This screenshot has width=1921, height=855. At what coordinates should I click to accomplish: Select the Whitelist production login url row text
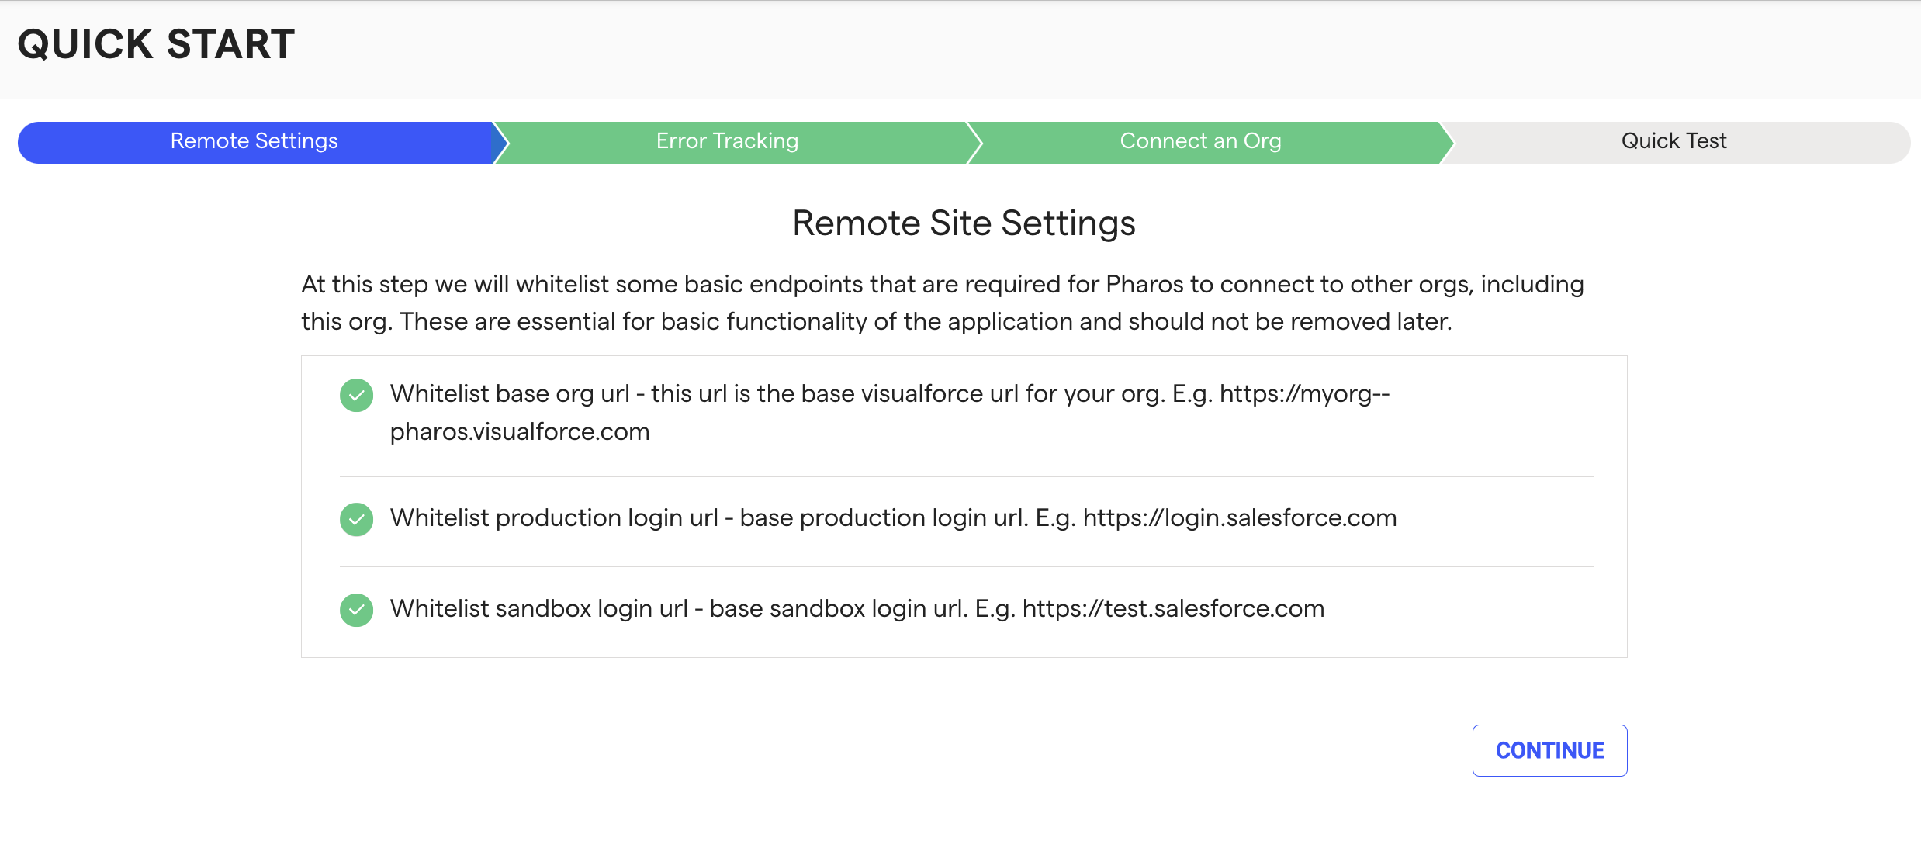click(x=893, y=518)
